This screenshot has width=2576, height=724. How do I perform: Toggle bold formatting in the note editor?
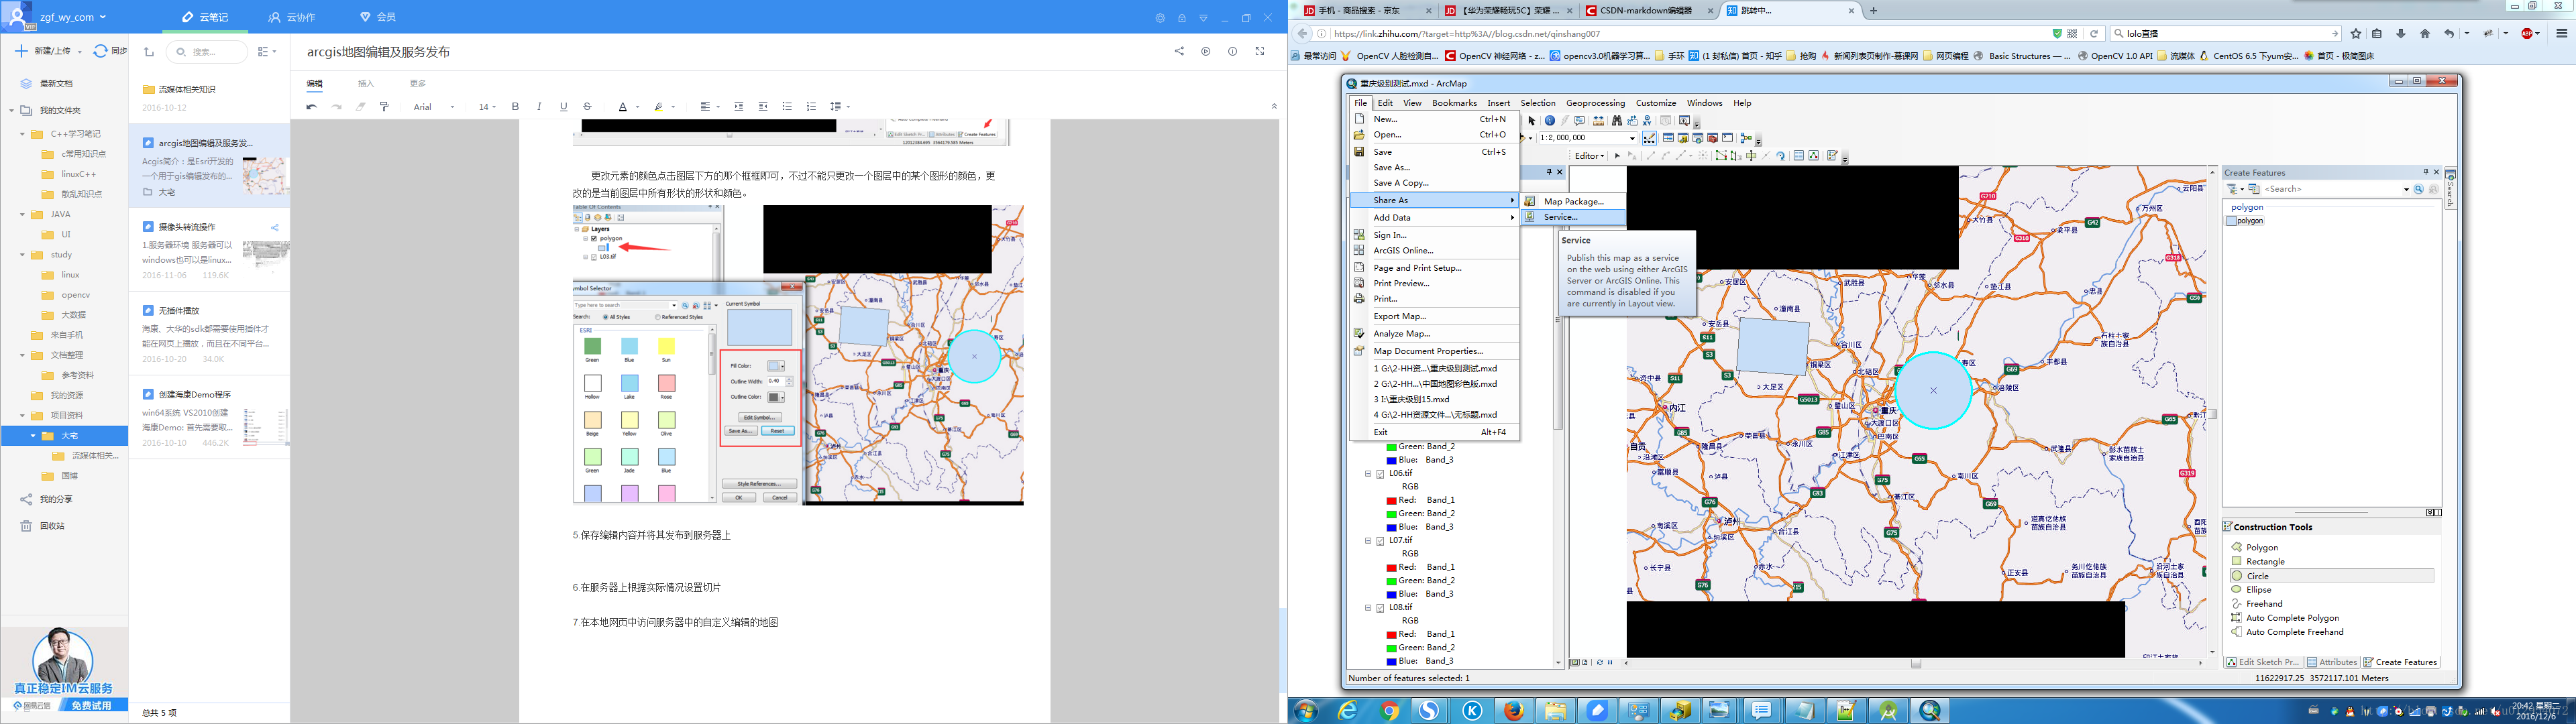515,107
